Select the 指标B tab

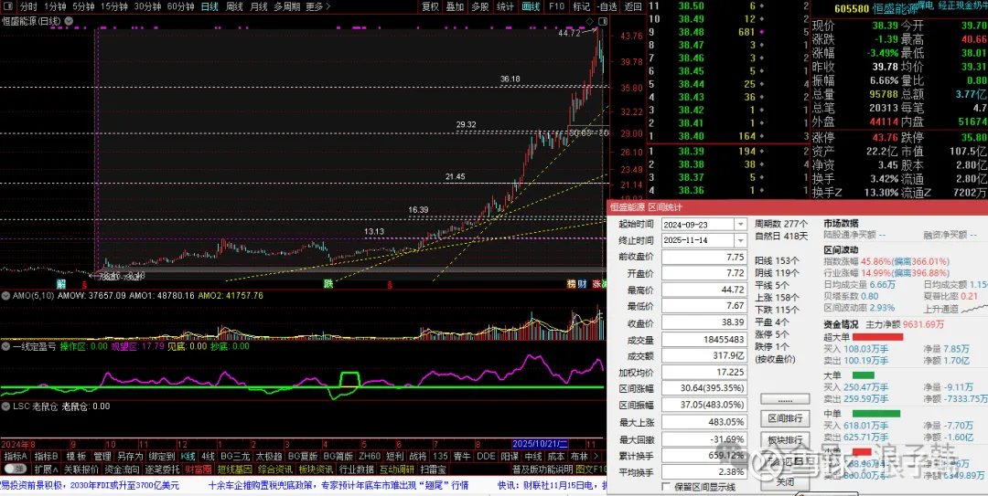point(47,457)
